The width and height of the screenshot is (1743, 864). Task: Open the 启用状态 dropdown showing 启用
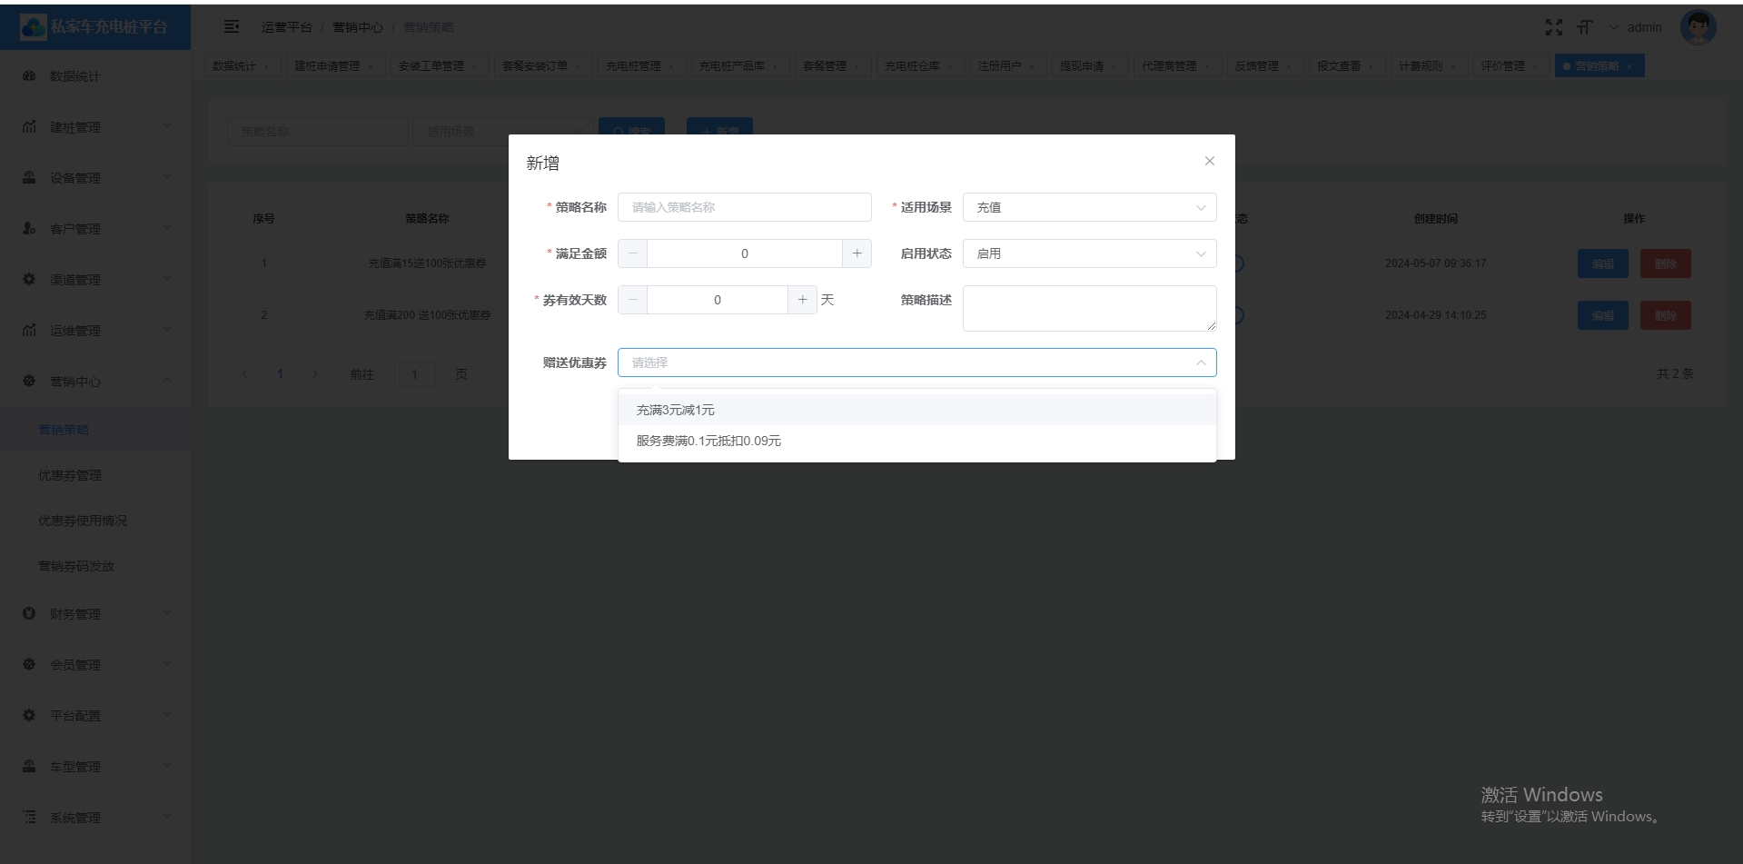pos(1089,253)
